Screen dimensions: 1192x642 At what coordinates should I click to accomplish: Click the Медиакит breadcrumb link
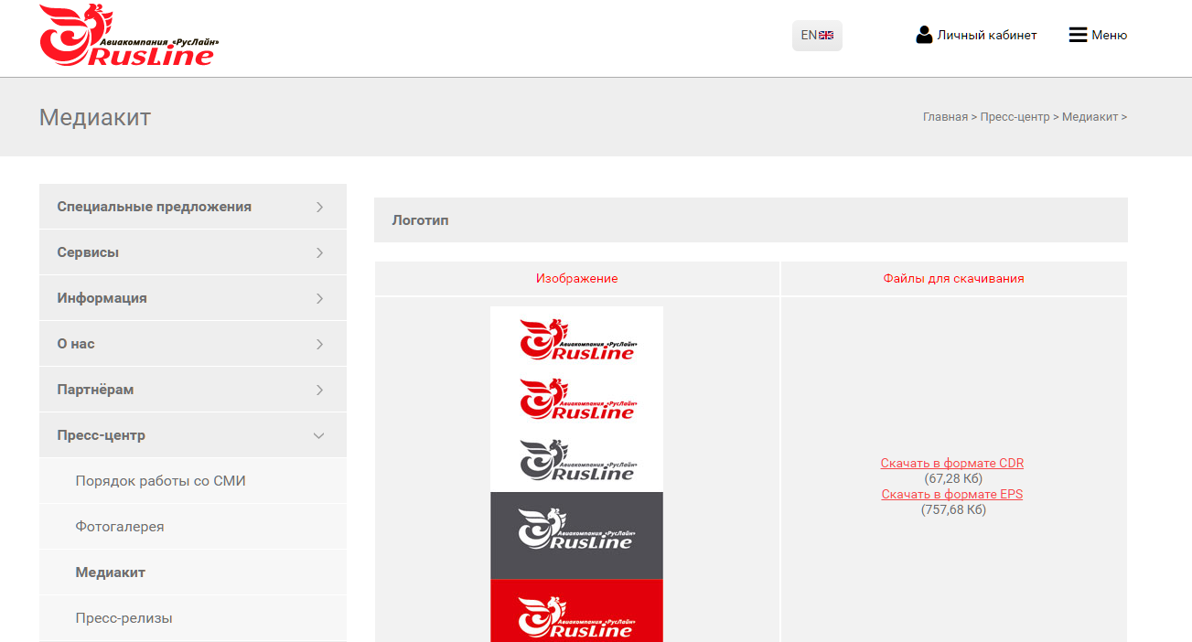[x=1090, y=117]
